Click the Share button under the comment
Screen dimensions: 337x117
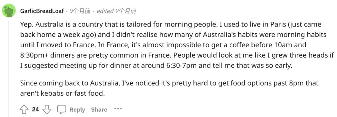coord(99,110)
